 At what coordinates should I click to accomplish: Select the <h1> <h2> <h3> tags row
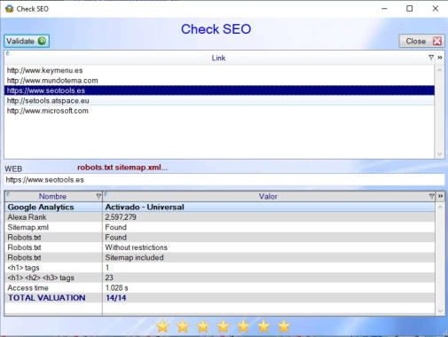coord(220,278)
